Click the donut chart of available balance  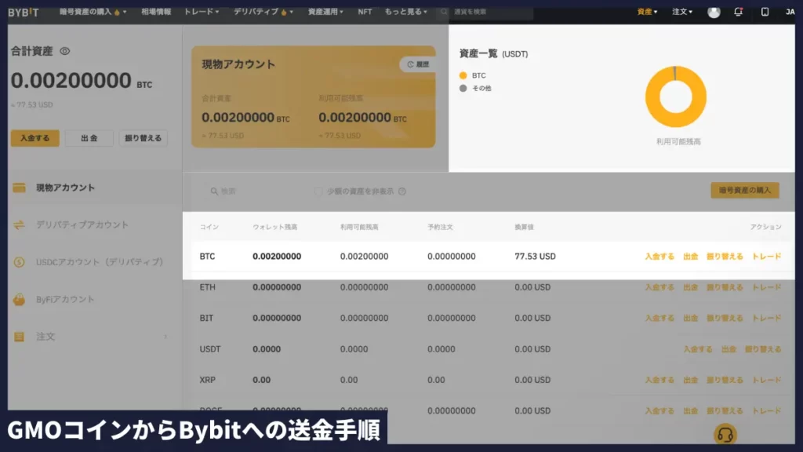coord(675,97)
